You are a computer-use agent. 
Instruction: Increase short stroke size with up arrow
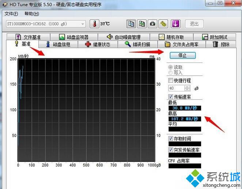(x=187, y=87)
